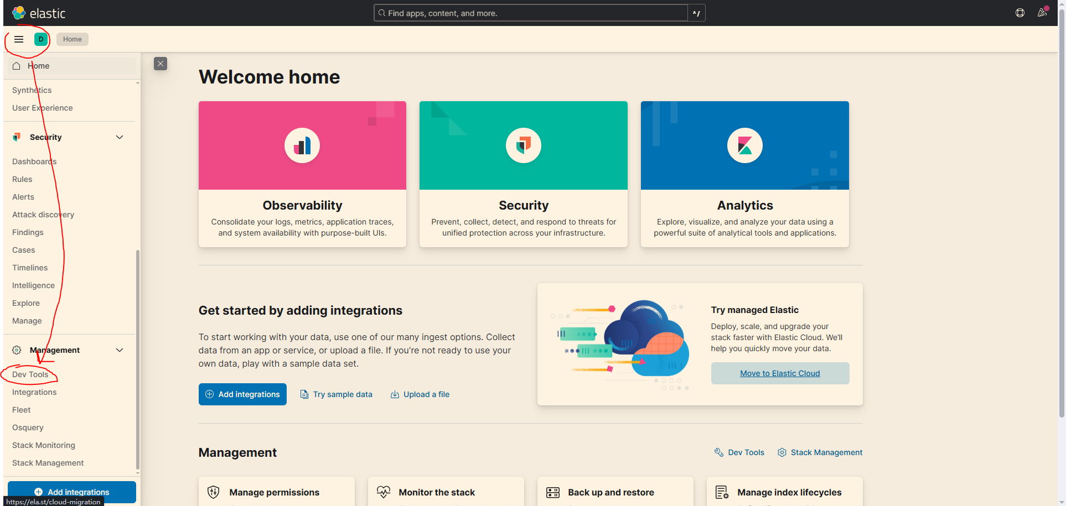
Task: Open the newsfeed icon in the header
Action: [1042, 13]
